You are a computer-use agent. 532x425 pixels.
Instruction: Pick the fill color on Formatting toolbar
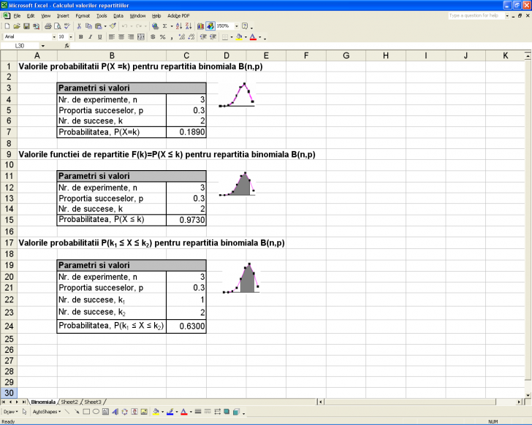tap(239, 37)
